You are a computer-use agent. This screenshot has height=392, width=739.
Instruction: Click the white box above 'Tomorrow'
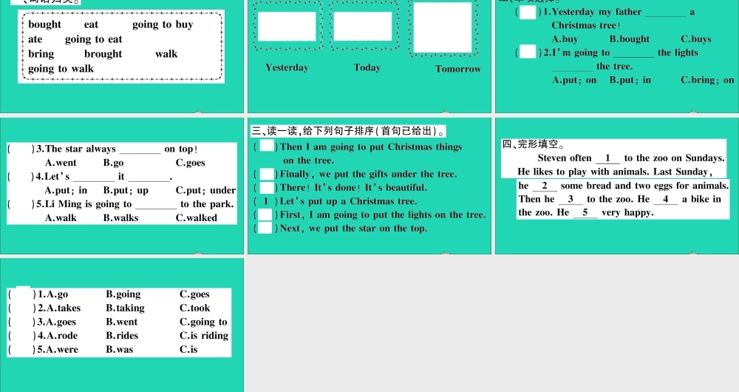(x=442, y=27)
